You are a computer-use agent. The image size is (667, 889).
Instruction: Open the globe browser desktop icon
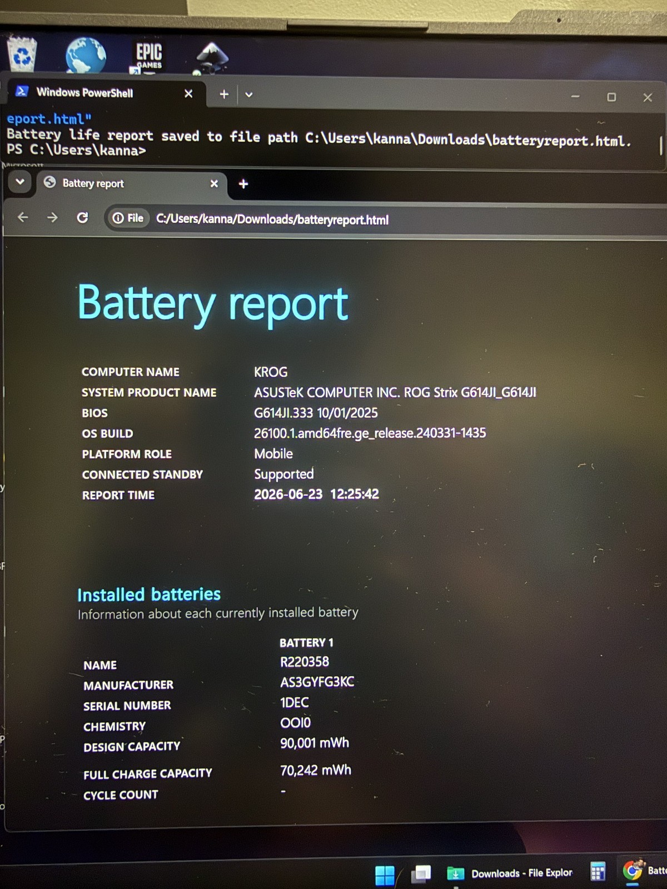coord(86,55)
